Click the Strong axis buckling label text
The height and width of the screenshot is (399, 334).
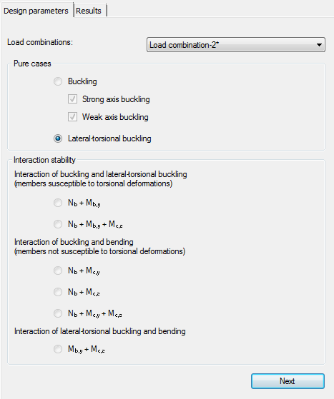point(116,99)
